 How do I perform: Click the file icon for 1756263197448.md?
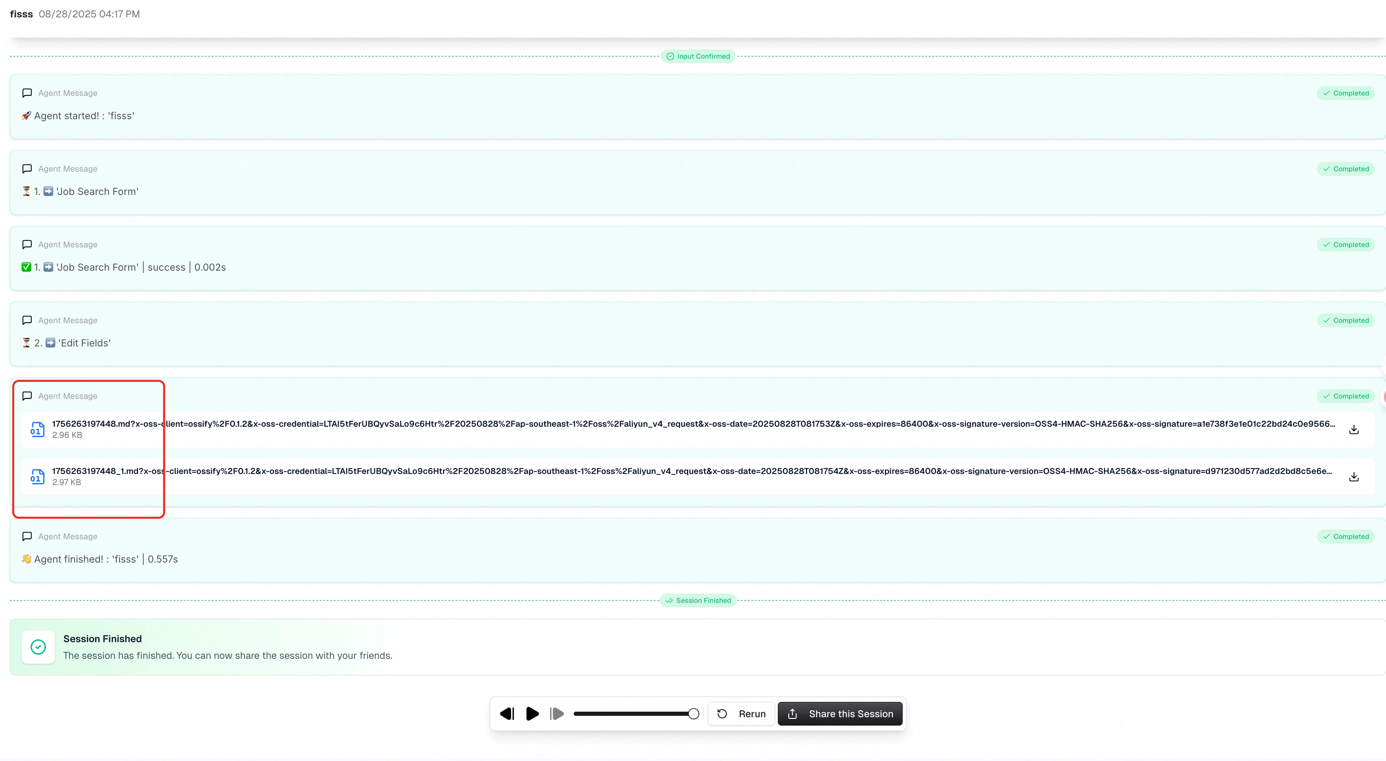(37, 429)
